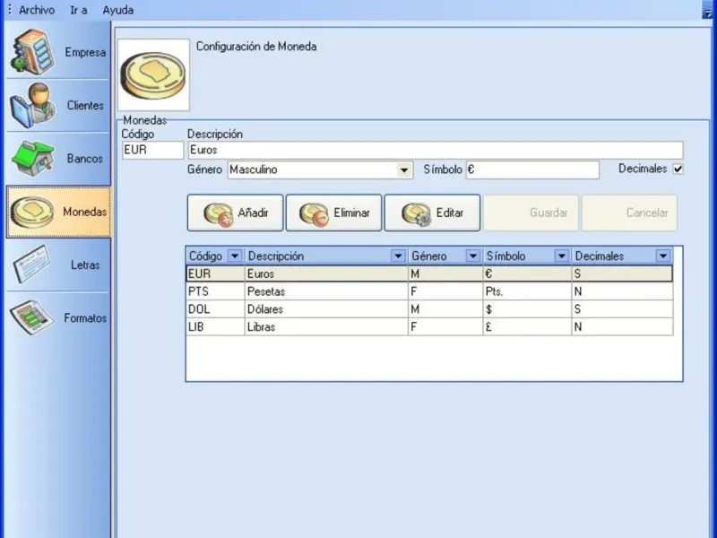Click the Clientes sidebar label

click(x=85, y=105)
